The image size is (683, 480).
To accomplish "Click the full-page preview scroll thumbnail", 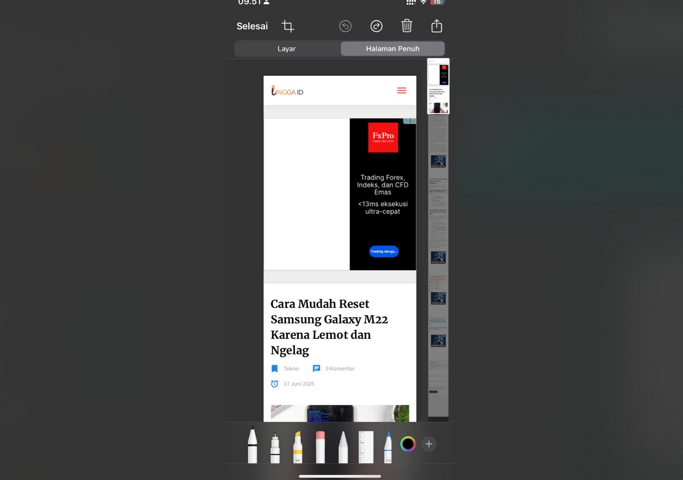I will 438,86.
